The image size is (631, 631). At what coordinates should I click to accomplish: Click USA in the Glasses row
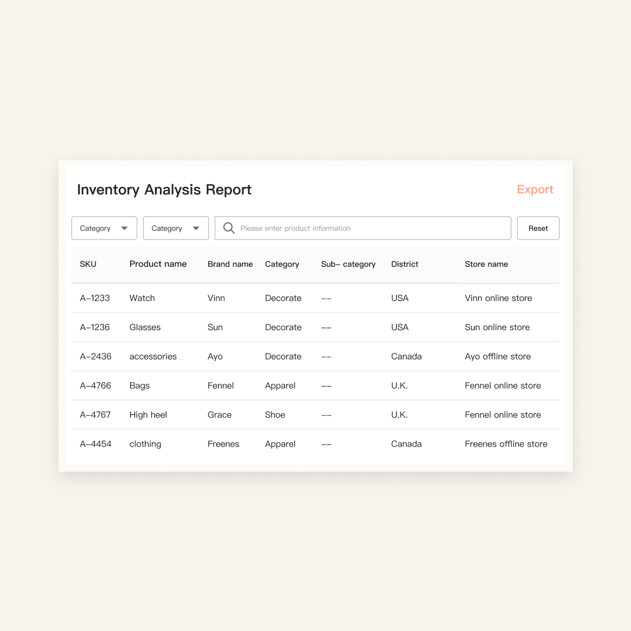click(400, 327)
